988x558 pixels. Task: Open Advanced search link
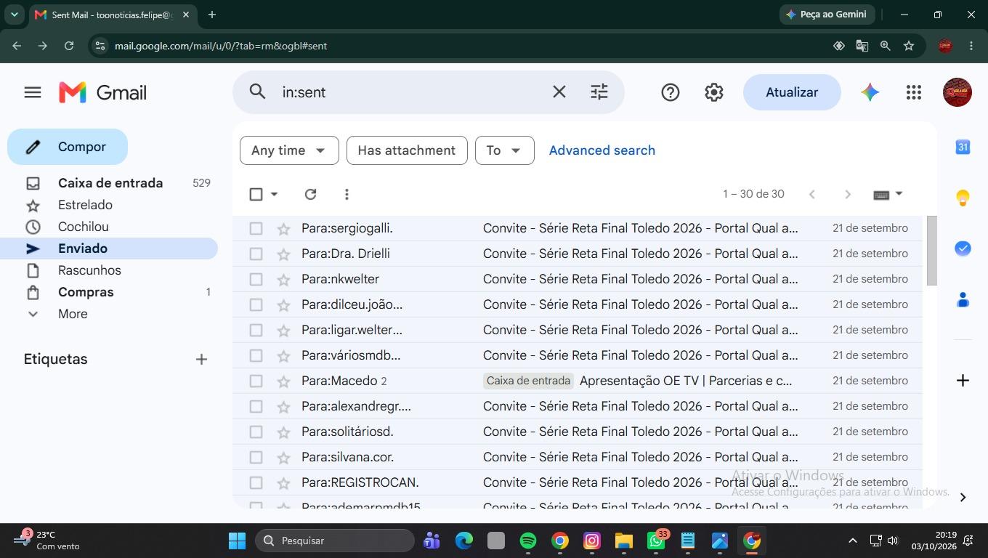(602, 150)
